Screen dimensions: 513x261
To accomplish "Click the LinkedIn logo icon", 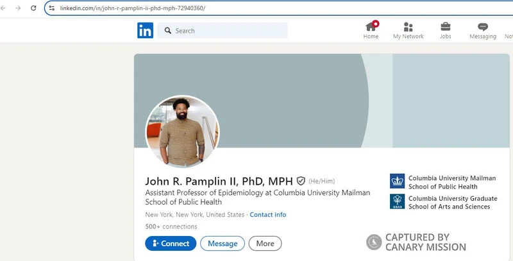I will (146, 30).
